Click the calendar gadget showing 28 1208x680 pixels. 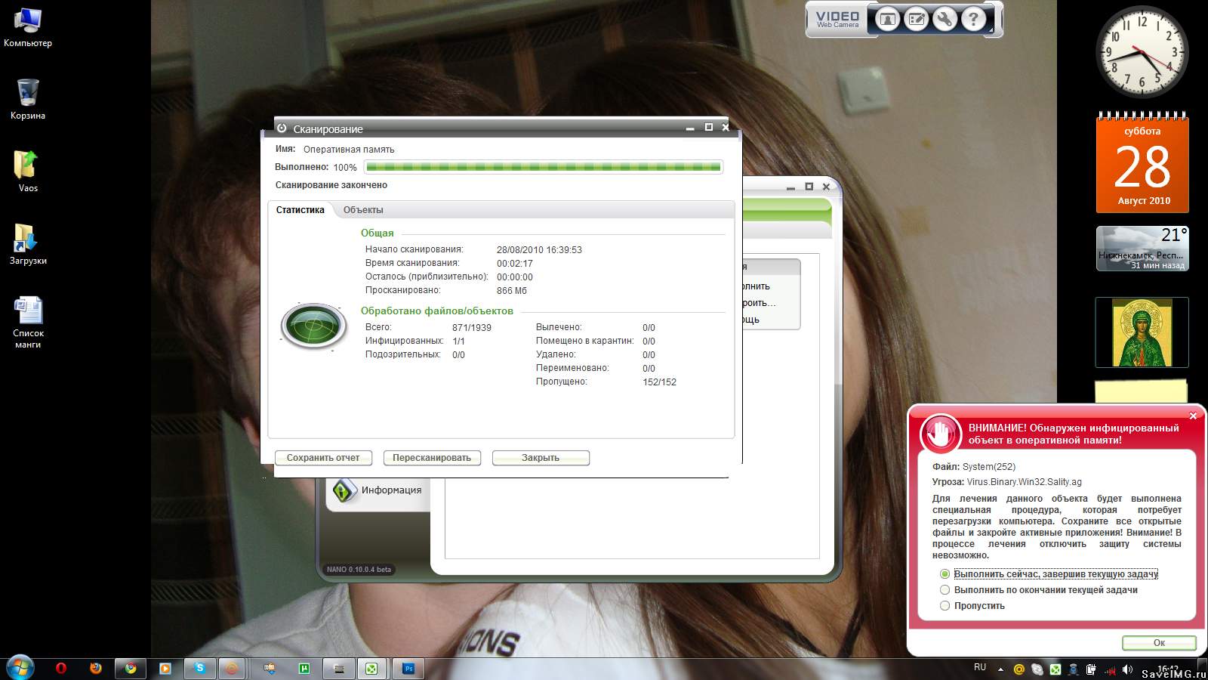pyautogui.click(x=1142, y=162)
